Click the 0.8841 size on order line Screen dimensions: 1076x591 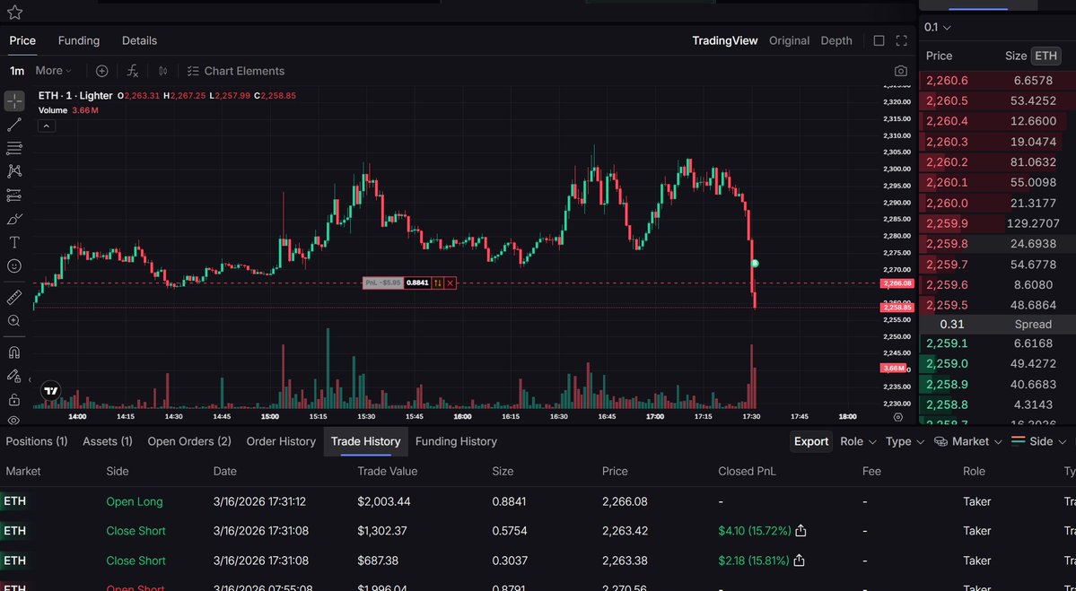point(417,283)
